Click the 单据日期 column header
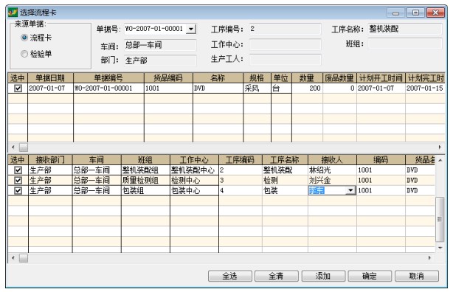 tap(51, 78)
